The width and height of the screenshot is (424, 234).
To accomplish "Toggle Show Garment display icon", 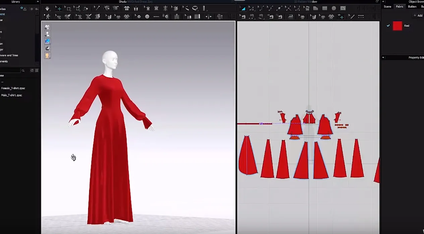I will click(x=47, y=27).
